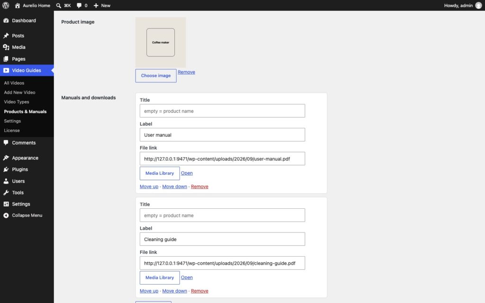Click the Aurelio Home site name

click(x=36, y=5)
